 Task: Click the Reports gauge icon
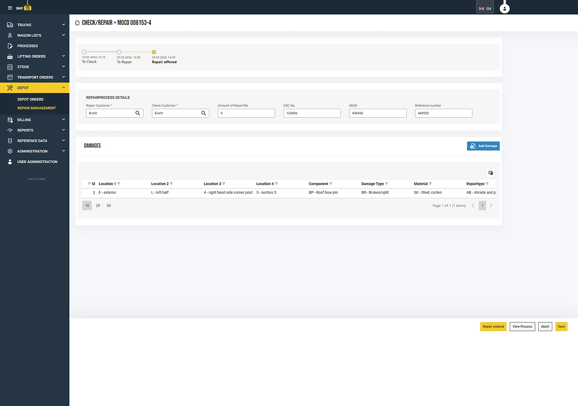(10, 130)
